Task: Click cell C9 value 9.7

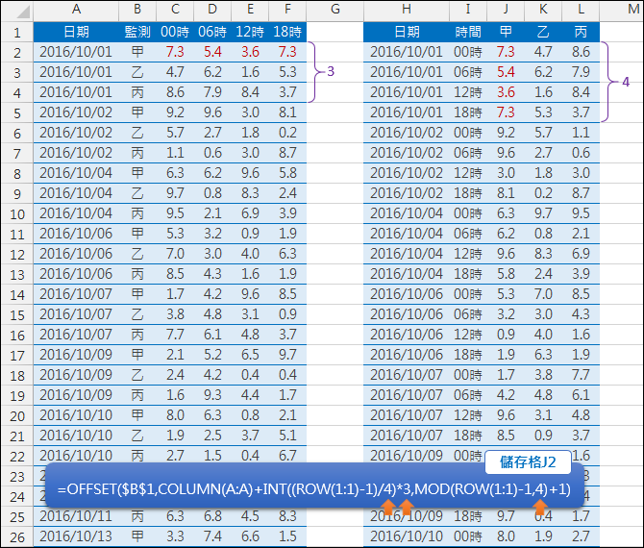Action: [175, 193]
